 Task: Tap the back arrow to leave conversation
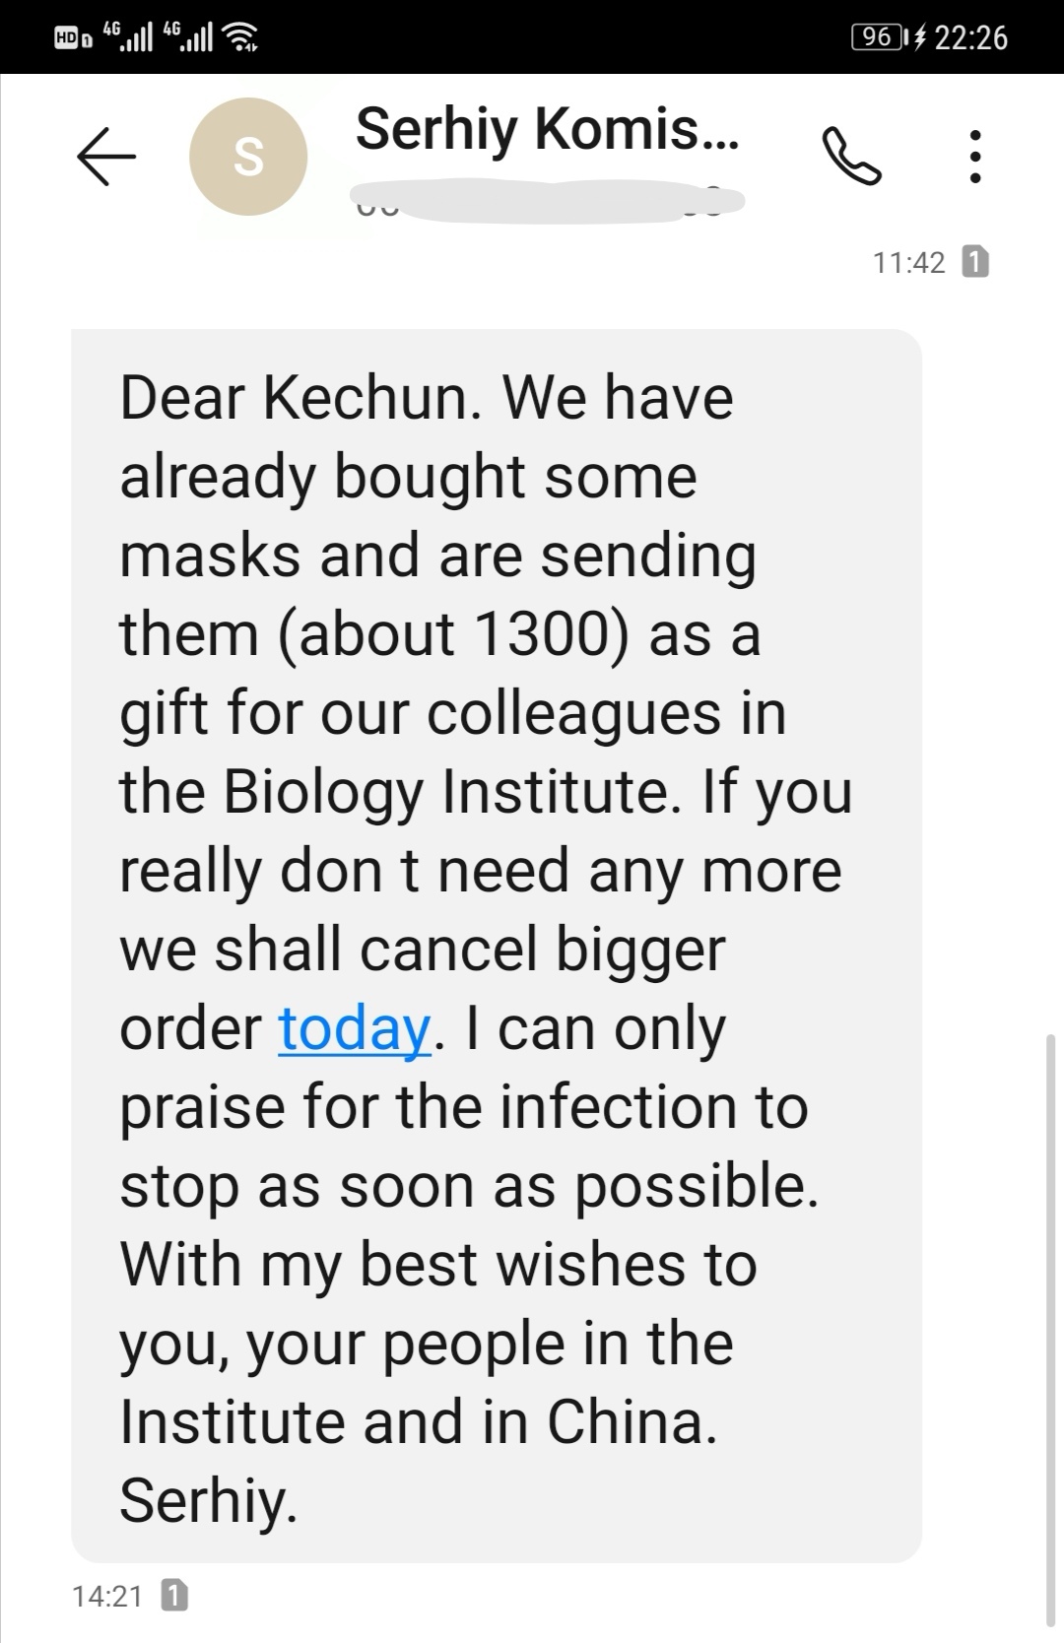(106, 156)
